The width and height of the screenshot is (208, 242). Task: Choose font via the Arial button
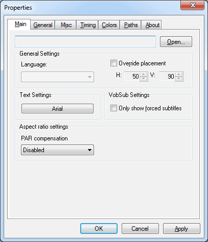point(57,109)
